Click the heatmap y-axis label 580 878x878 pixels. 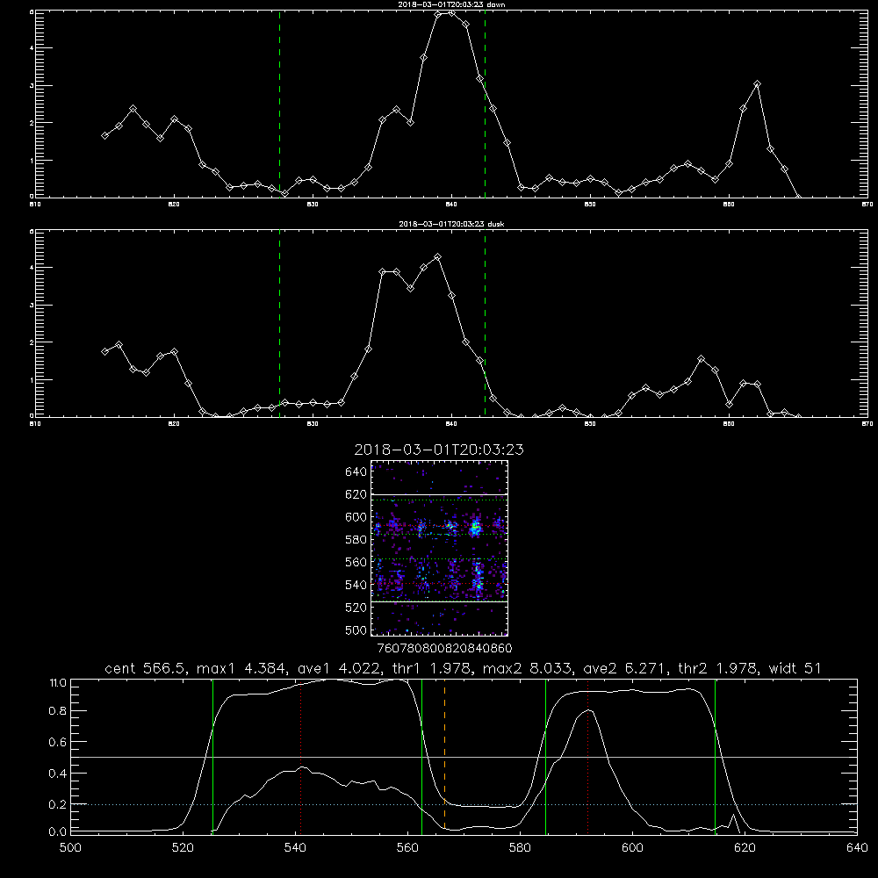point(356,539)
